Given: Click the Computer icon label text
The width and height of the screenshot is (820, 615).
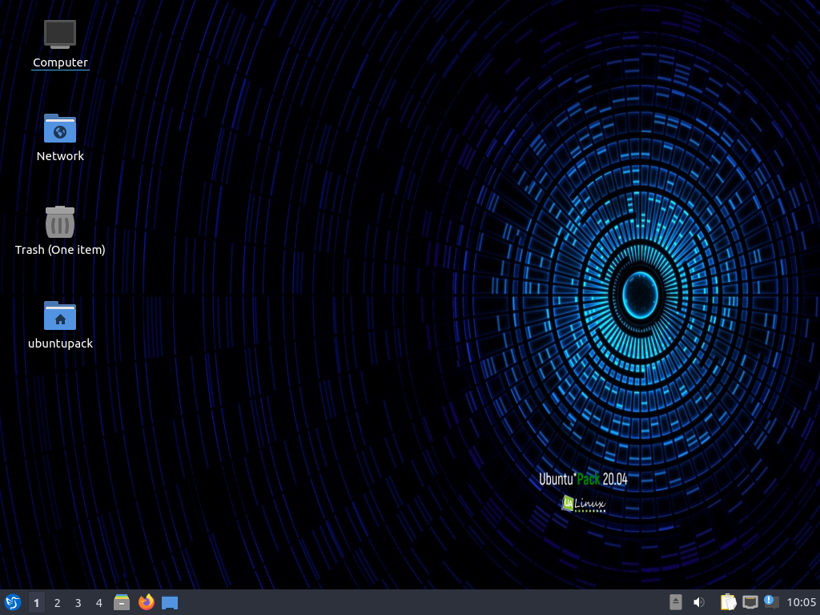Looking at the screenshot, I should click(x=60, y=62).
